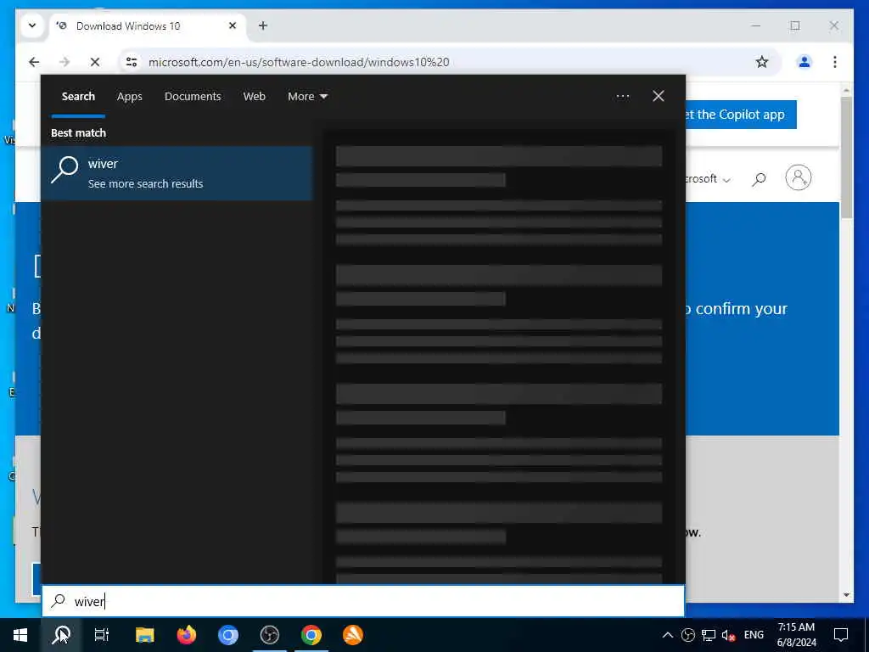Open the Chrome profile avatar
869x652 pixels.
pyautogui.click(x=805, y=62)
